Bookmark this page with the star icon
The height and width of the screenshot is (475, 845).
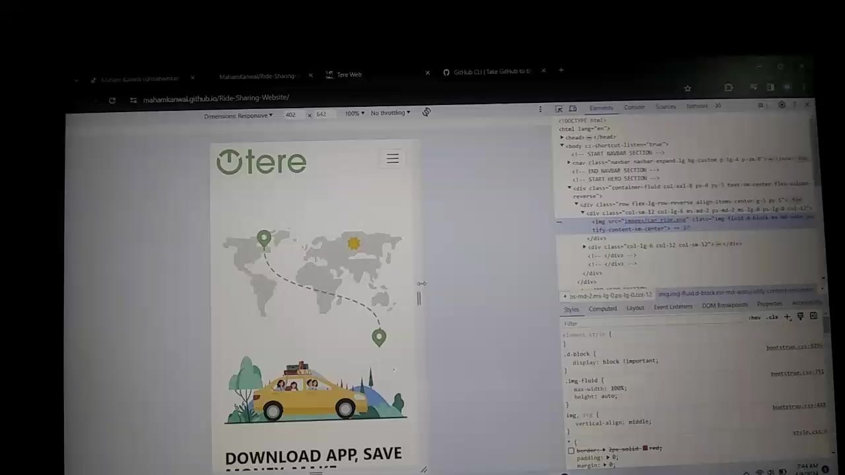(687, 88)
